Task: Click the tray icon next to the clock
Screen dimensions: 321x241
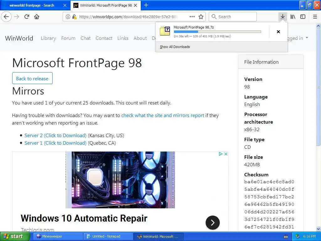Action: [x=297, y=237]
